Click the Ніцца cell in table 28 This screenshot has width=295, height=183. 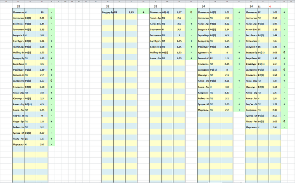[x=18, y=122]
